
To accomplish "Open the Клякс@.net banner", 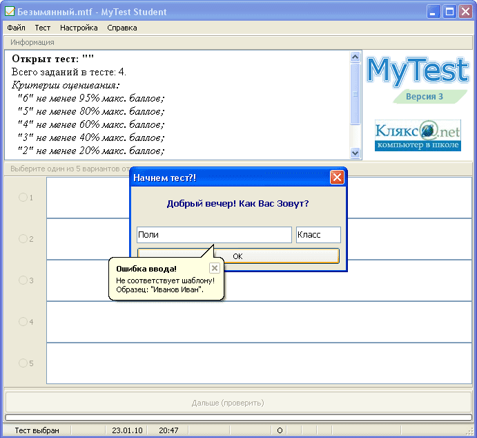I will coord(418,135).
